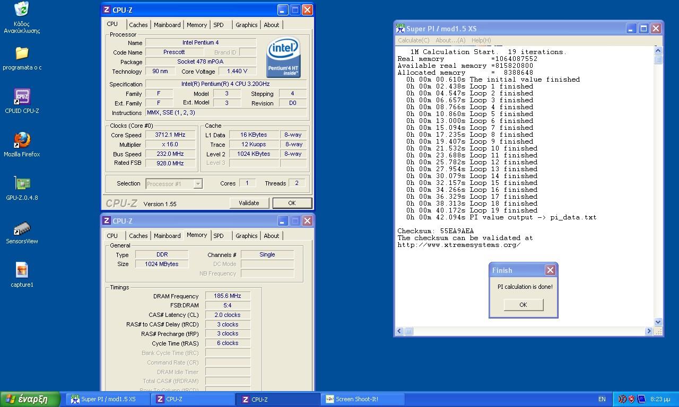This screenshot has height=407, width=679.
Task: Click OK button in CPU-Z window
Action: (292, 203)
